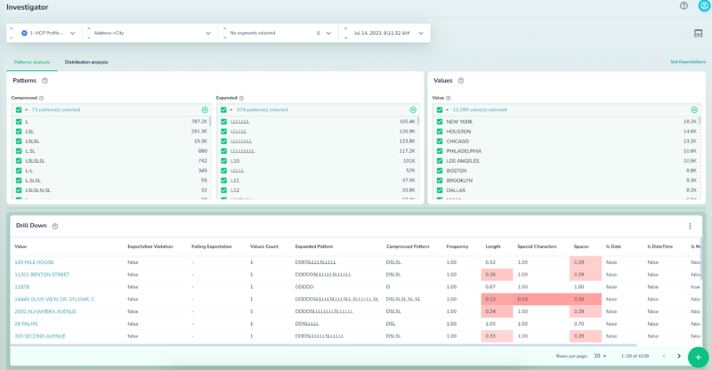
Task: Switch to Distribution analysis tab
Action: 86,62
